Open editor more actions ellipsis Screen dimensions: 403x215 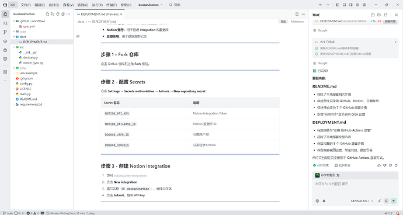click(303, 14)
